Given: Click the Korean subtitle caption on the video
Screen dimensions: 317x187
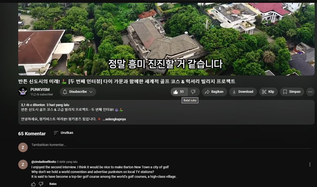Looking at the screenshot, I should (165, 64).
